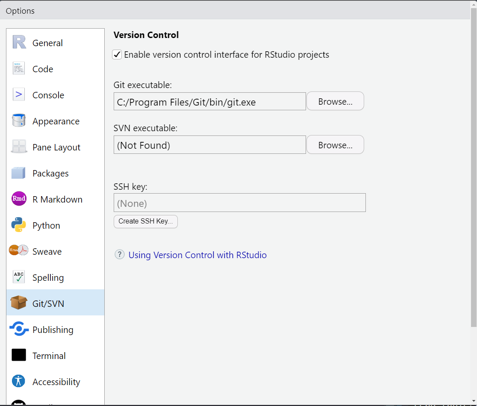Open the Pane Layout grid icon

click(19, 147)
